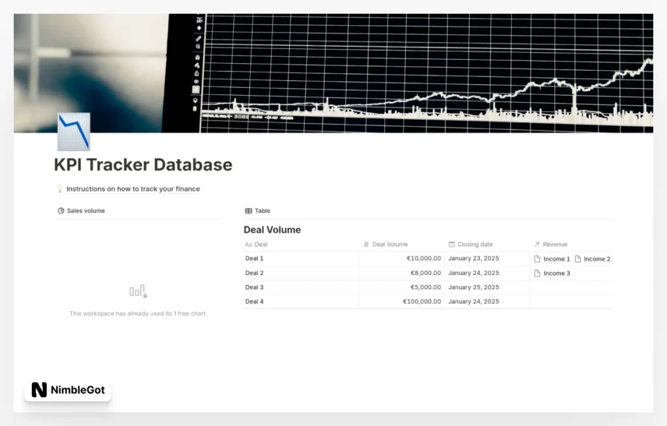Screen dimensions: 667x426
Task: Click the Deal Volume database title
Action: tap(272, 230)
